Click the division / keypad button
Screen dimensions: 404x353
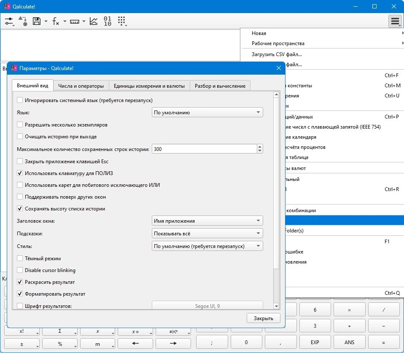(x=384, y=310)
